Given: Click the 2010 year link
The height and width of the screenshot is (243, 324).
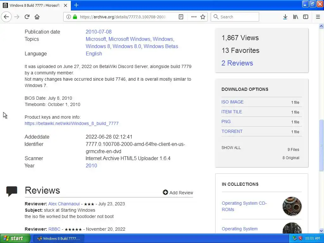Looking at the screenshot, I should pyautogui.click(x=91, y=166).
